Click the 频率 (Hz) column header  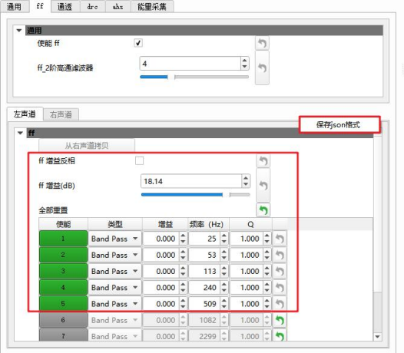tap(208, 224)
